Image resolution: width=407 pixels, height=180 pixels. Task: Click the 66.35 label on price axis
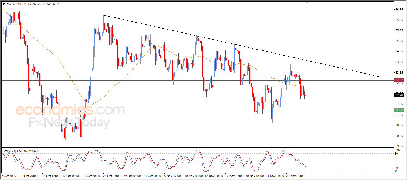click(x=399, y=10)
